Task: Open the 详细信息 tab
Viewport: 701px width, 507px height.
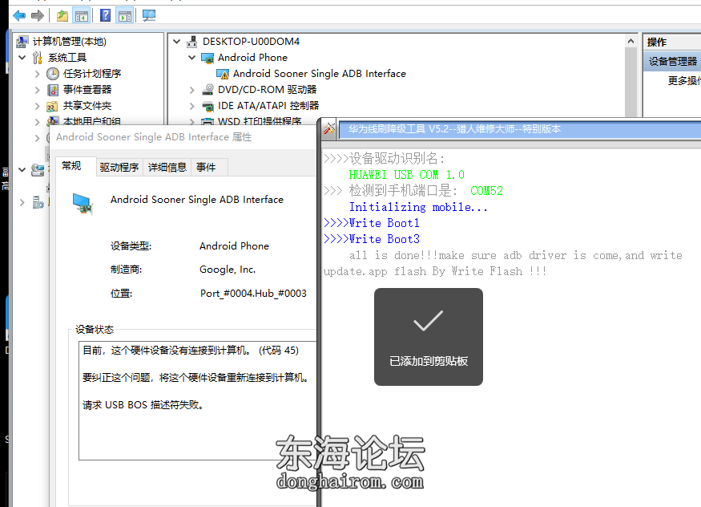Action: coord(167,167)
